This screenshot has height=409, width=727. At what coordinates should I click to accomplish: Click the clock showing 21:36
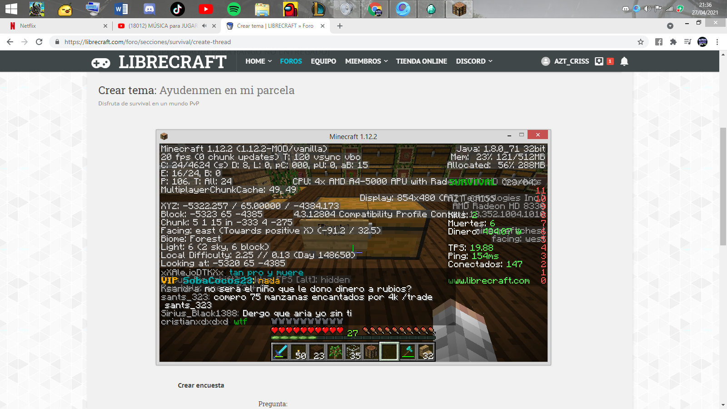point(705,5)
